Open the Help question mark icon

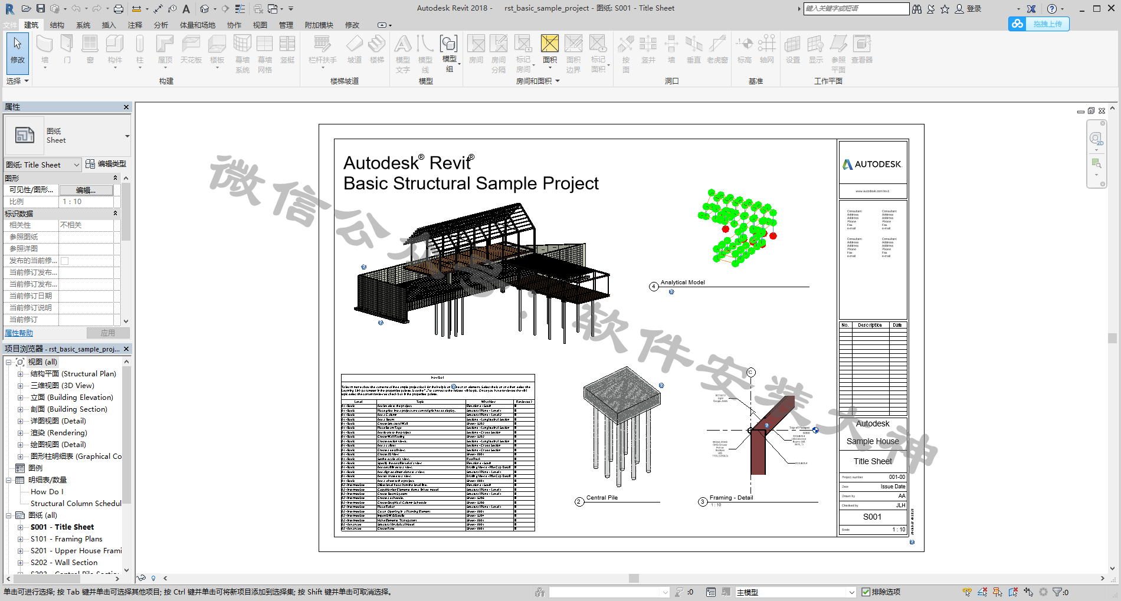[1052, 8]
